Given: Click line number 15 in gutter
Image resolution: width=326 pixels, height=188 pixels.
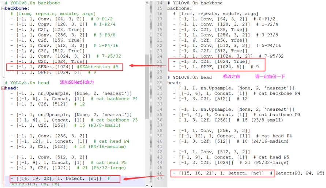Looking at the screenshot, I should pyautogui.click(x=160, y=8).
